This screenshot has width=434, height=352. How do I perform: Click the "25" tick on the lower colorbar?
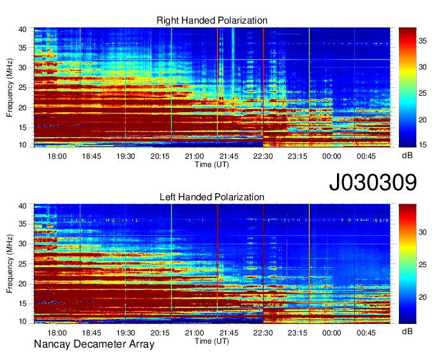pyautogui.click(x=423, y=265)
